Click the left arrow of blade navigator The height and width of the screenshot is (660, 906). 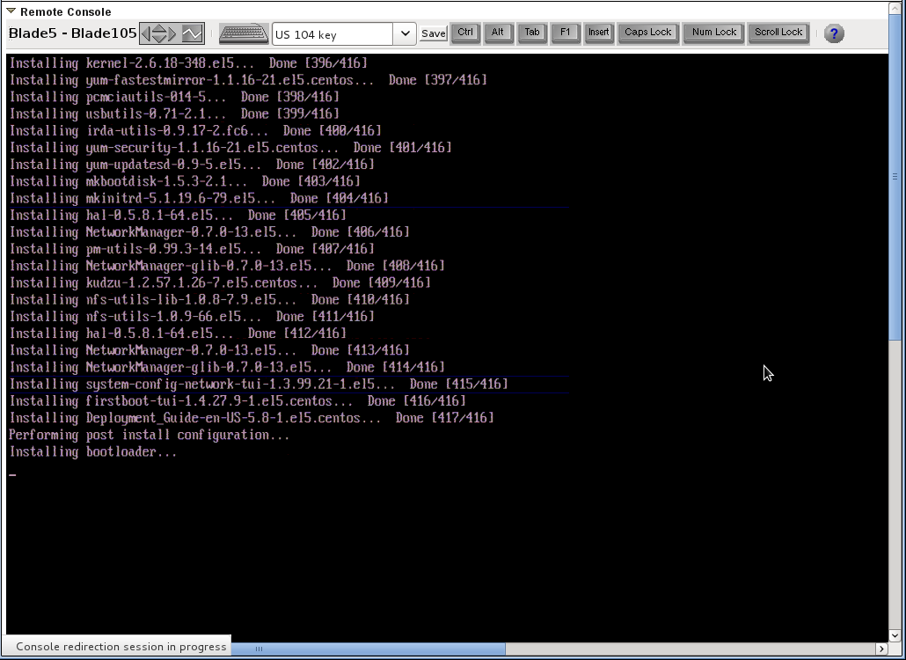(146, 33)
